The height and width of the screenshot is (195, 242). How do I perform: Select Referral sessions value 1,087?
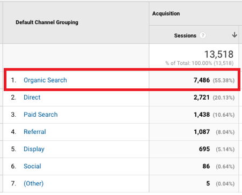pos(202,132)
